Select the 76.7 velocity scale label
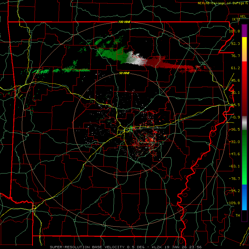The image size is (249, 249). tap(235, 56)
